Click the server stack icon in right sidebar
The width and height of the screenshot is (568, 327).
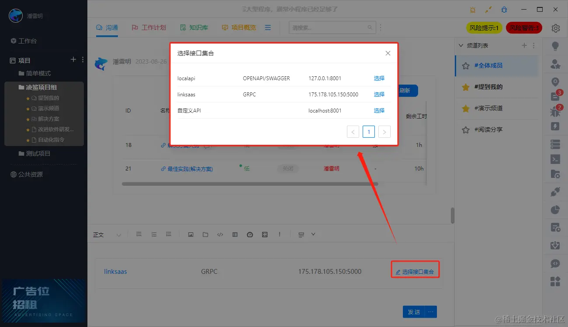click(x=555, y=144)
